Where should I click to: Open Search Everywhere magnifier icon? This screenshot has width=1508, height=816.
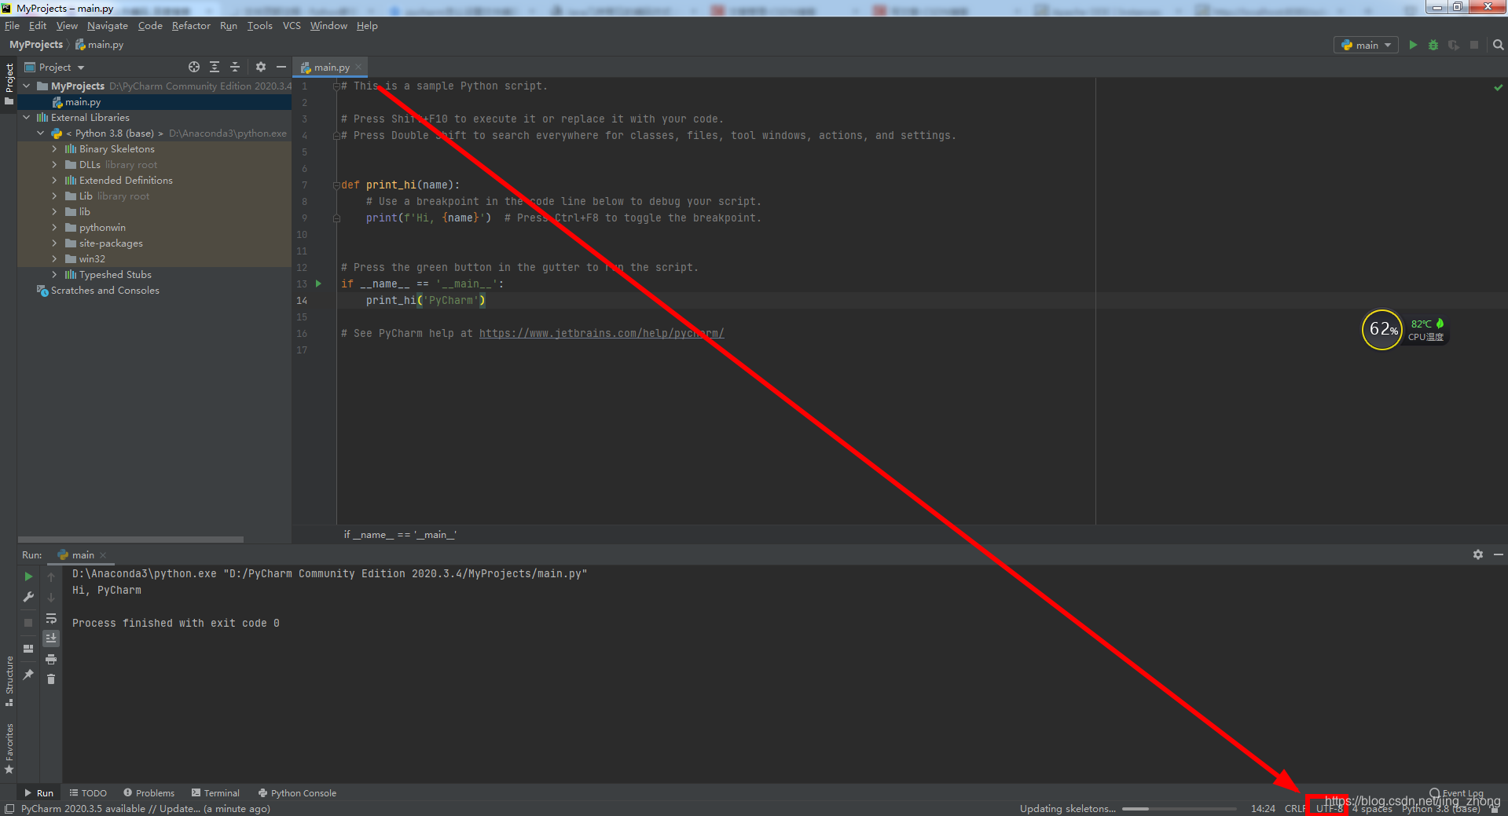(x=1499, y=46)
